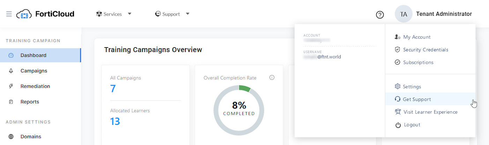
Task: Click the Remediation lightning bolt icon
Action: (11, 86)
